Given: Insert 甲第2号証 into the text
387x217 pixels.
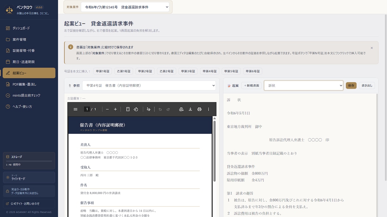Looking at the screenshot, I should click(145, 71).
